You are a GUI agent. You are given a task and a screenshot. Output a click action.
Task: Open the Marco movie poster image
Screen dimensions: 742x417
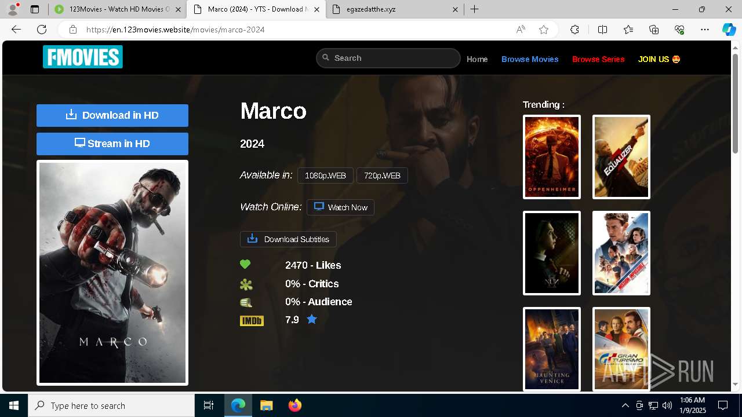click(112, 273)
